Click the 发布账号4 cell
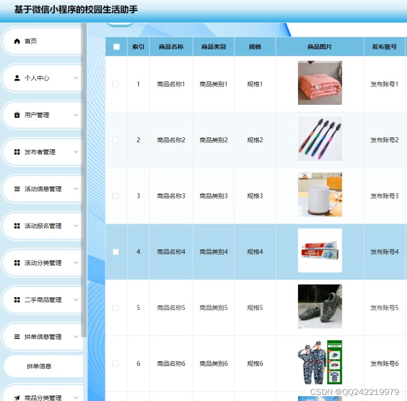The width and height of the screenshot is (407, 401). pyautogui.click(x=385, y=252)
